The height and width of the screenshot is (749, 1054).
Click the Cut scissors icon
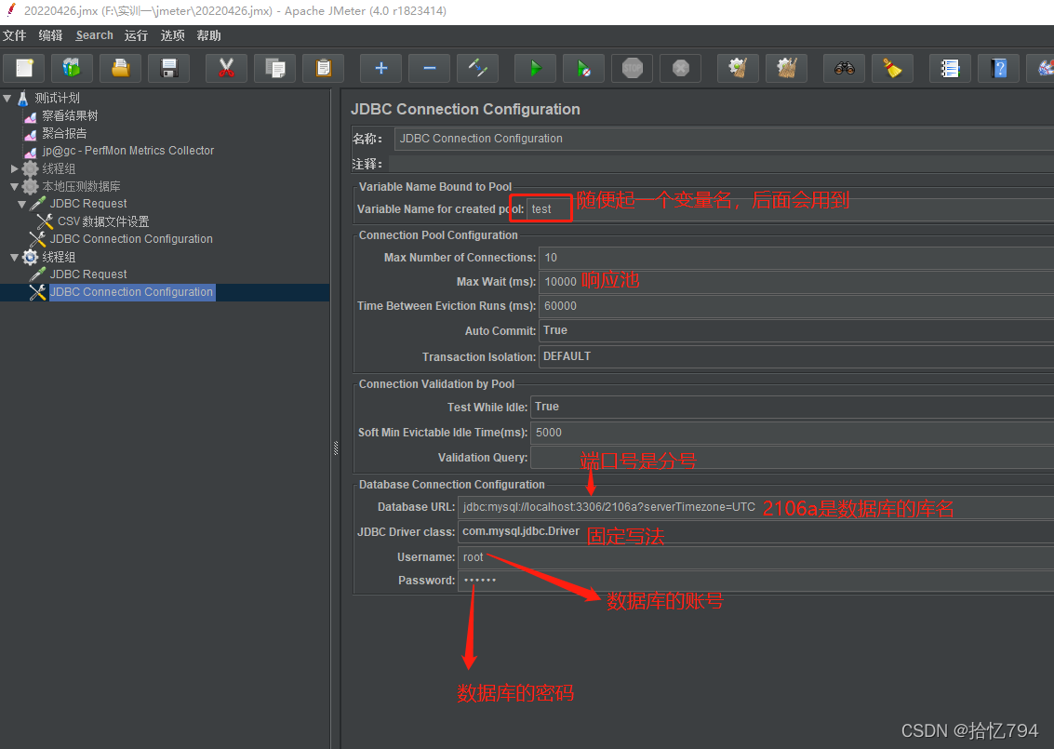pos(227,68)
